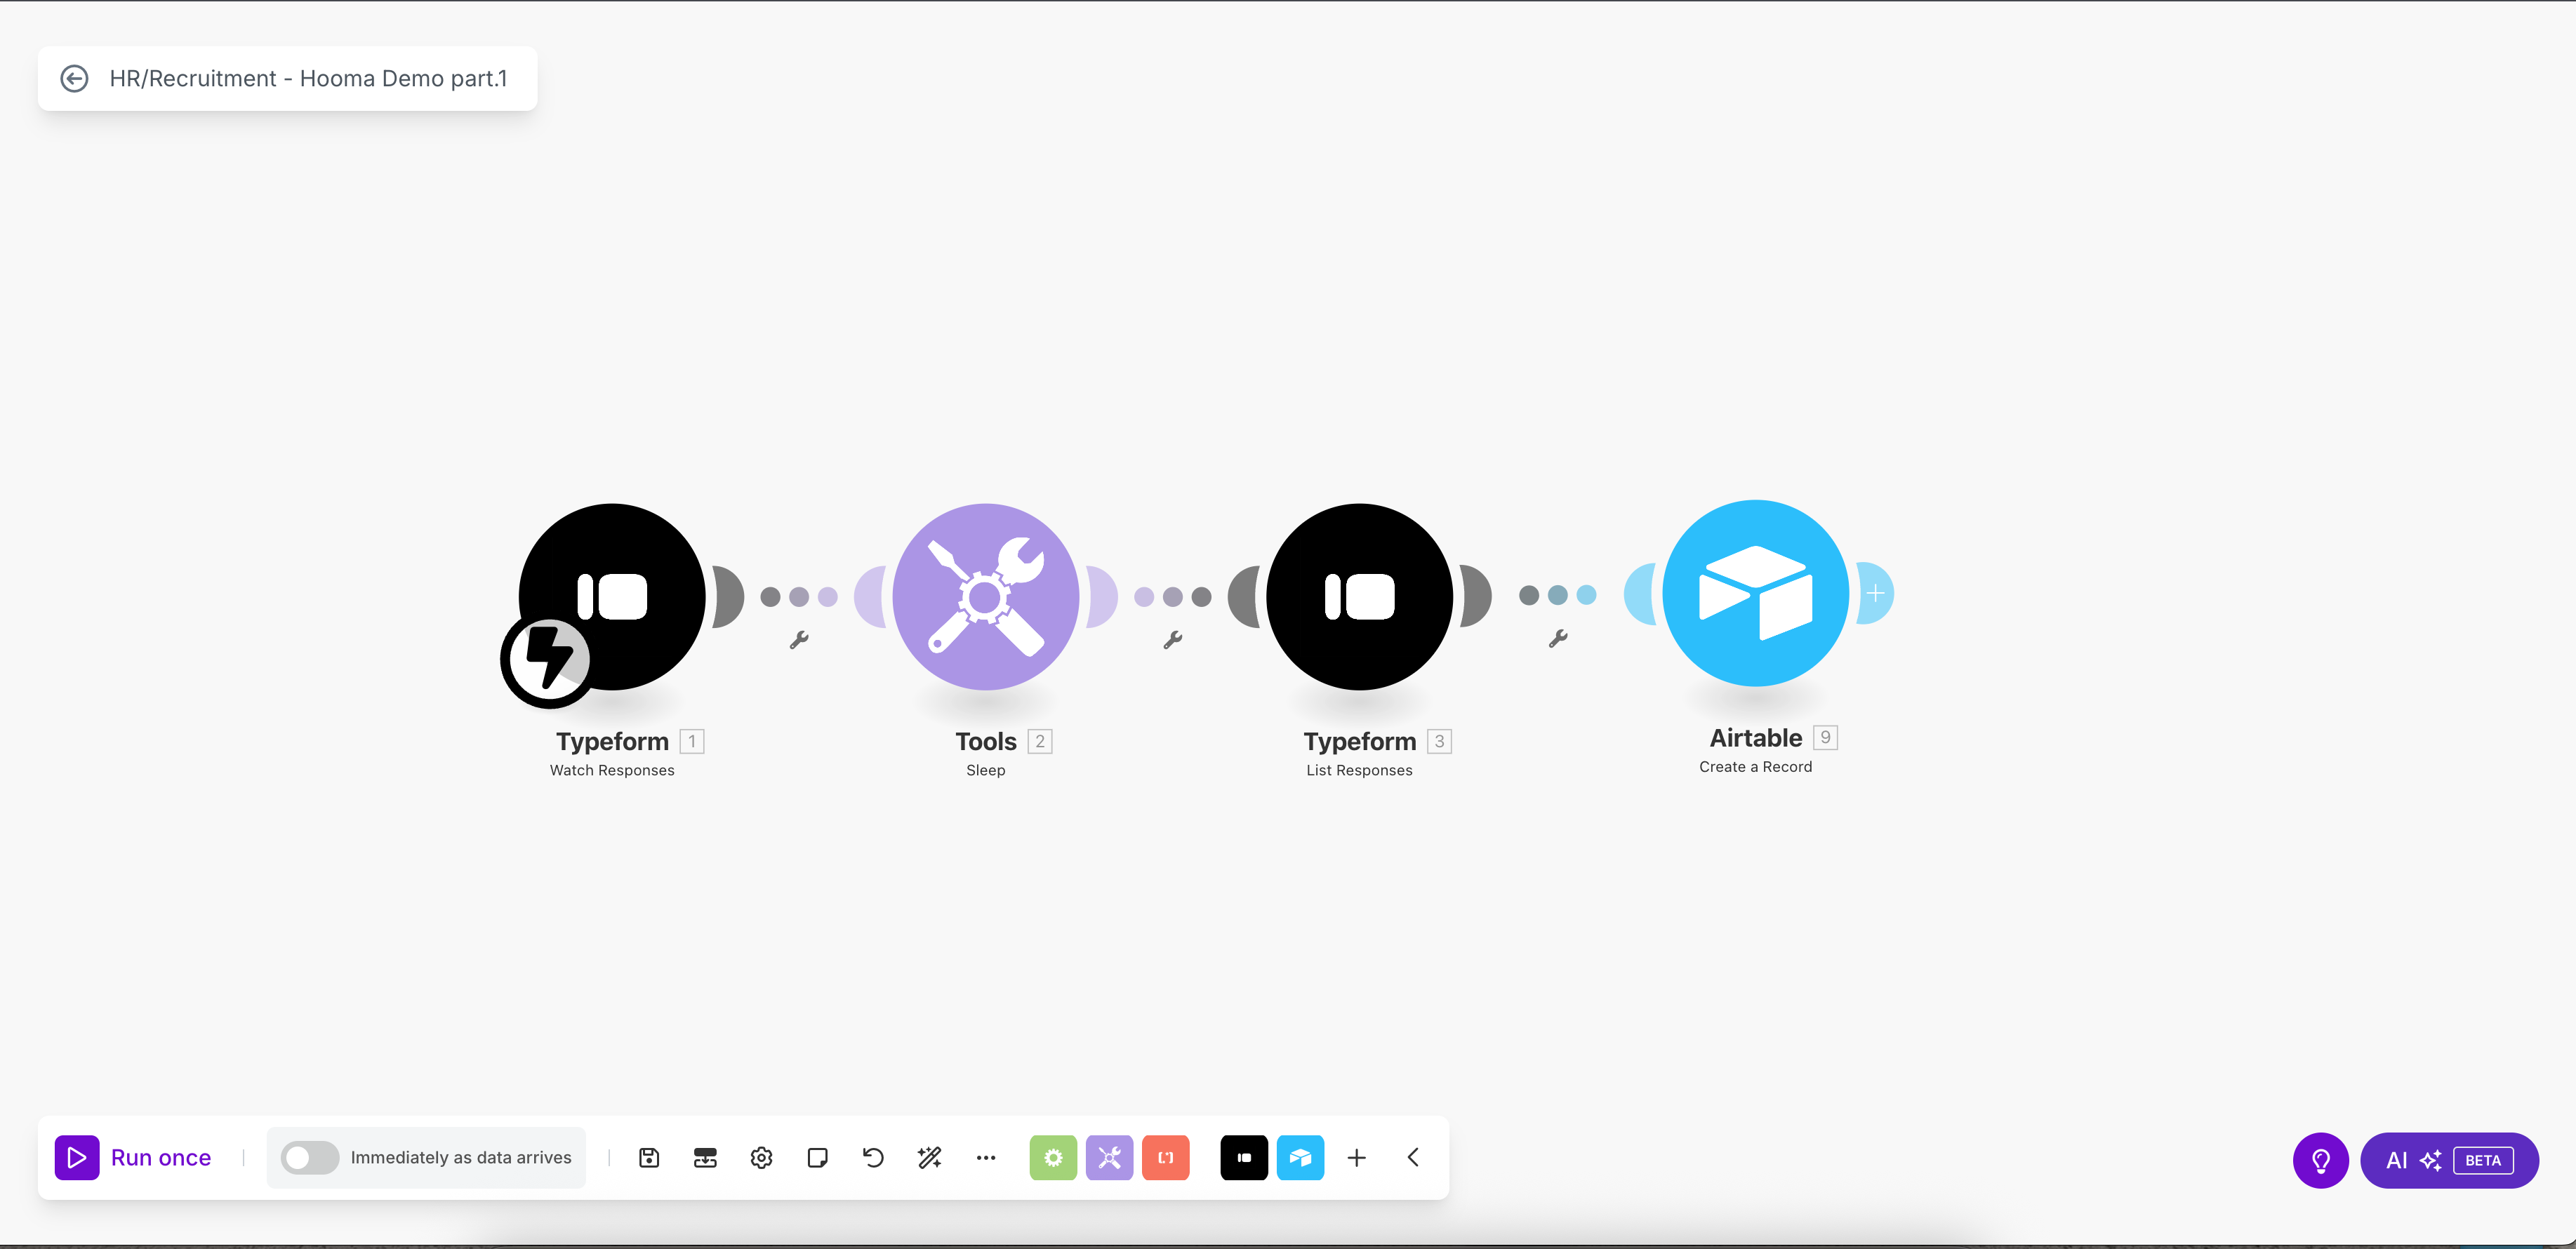Add a note using the note icon
Image resolution: width=2576 pixels, height=1249 pixels.
coord(818,1157)
